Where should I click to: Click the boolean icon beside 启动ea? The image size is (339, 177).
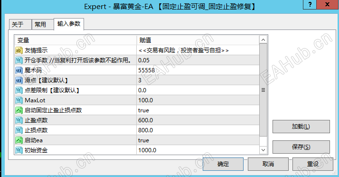[x=19, y=140]
